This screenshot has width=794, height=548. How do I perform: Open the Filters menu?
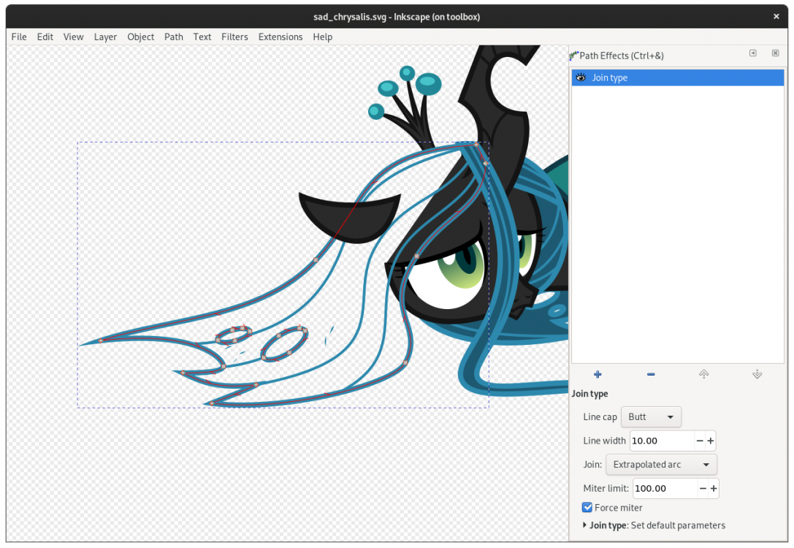click(x=234, y=37)
